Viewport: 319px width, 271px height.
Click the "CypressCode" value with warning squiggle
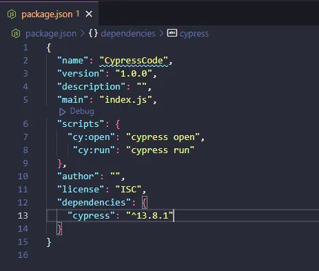[x=134, y=61]
